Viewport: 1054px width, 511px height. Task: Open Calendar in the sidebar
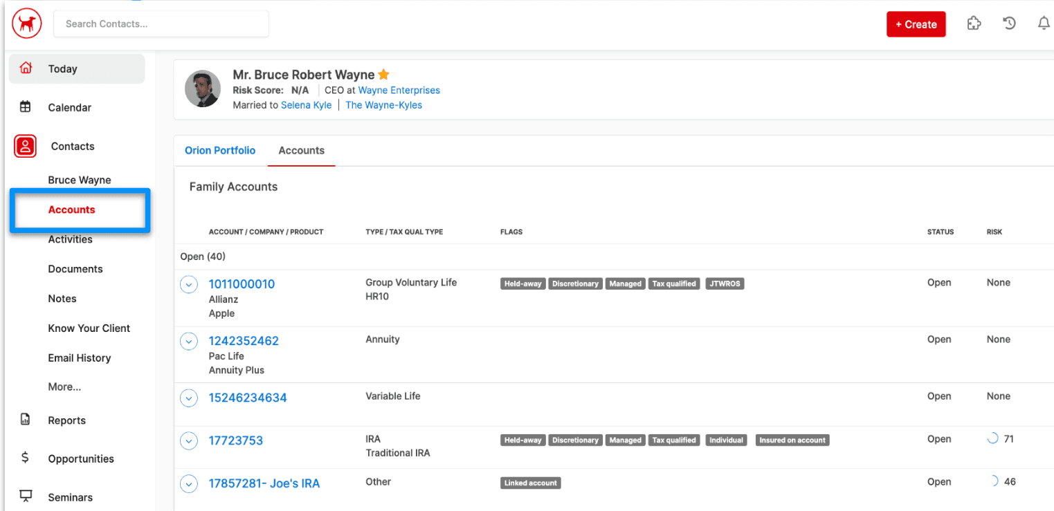70,107
